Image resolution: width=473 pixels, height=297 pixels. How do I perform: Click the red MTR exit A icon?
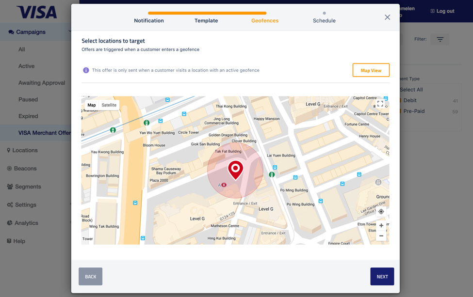[224, 185]
